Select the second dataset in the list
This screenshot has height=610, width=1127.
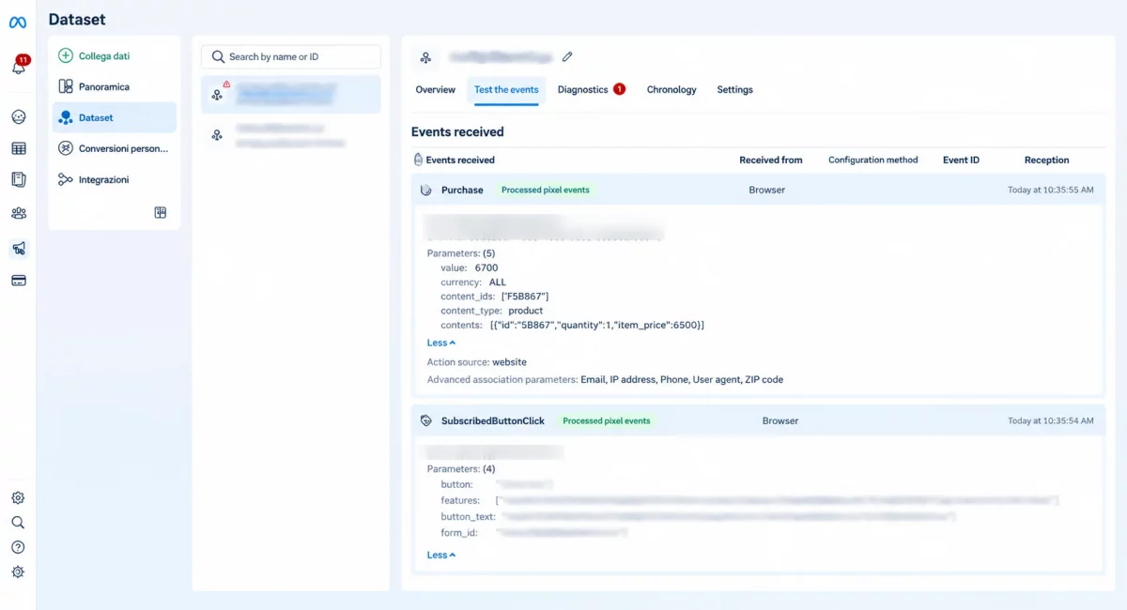(291, 135)
